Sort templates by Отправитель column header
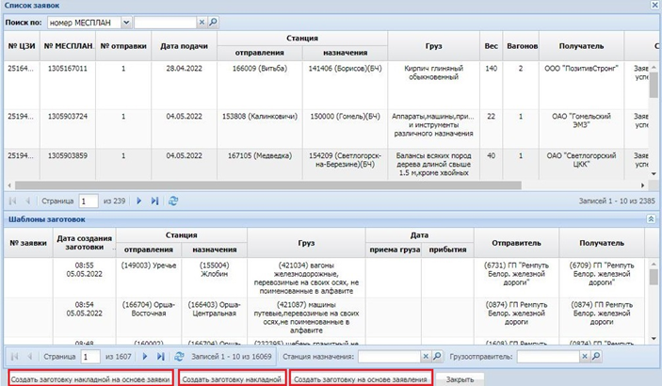 [516, 243]
